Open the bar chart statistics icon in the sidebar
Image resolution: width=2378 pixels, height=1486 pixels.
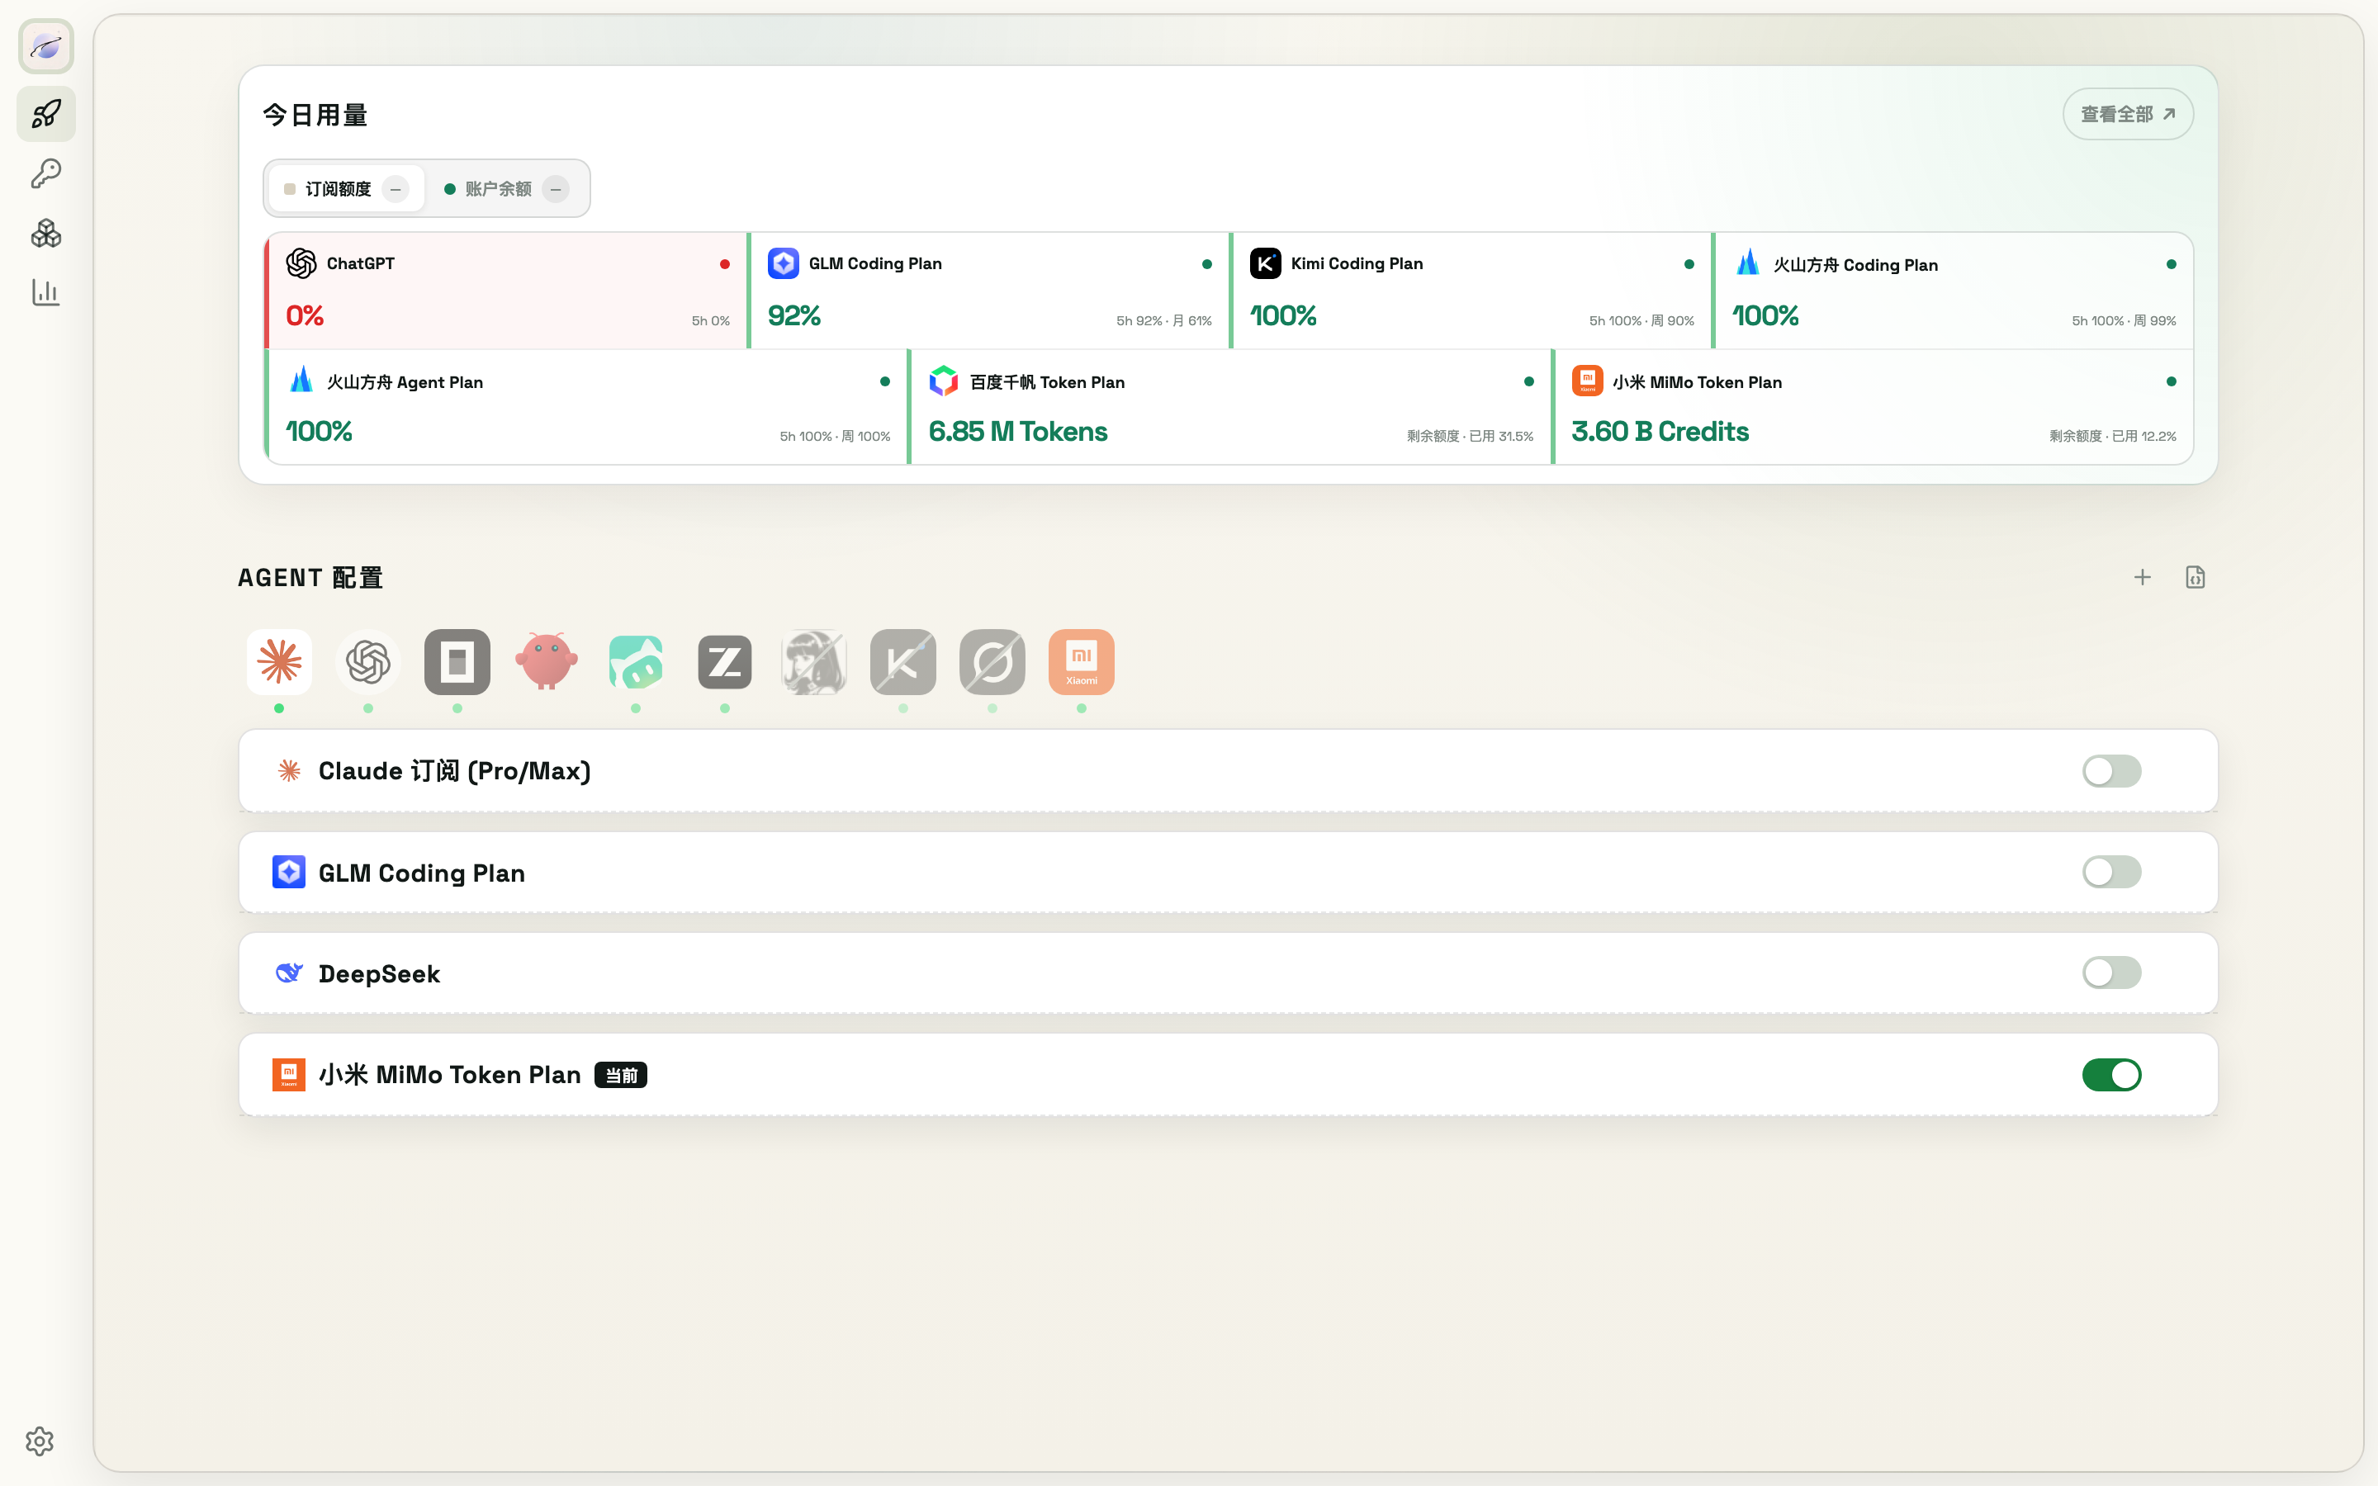tap(46, 292)
